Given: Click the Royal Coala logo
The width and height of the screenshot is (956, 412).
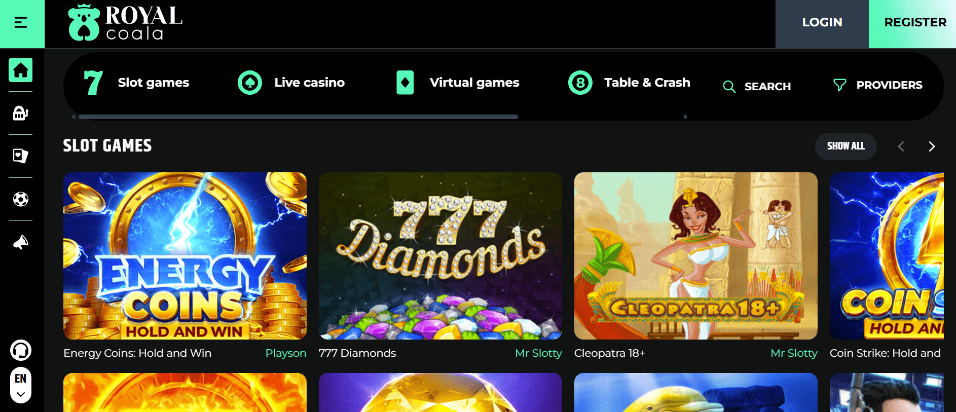Looking at the screenshot, I should pyautogui.click(x=125, y=23).
